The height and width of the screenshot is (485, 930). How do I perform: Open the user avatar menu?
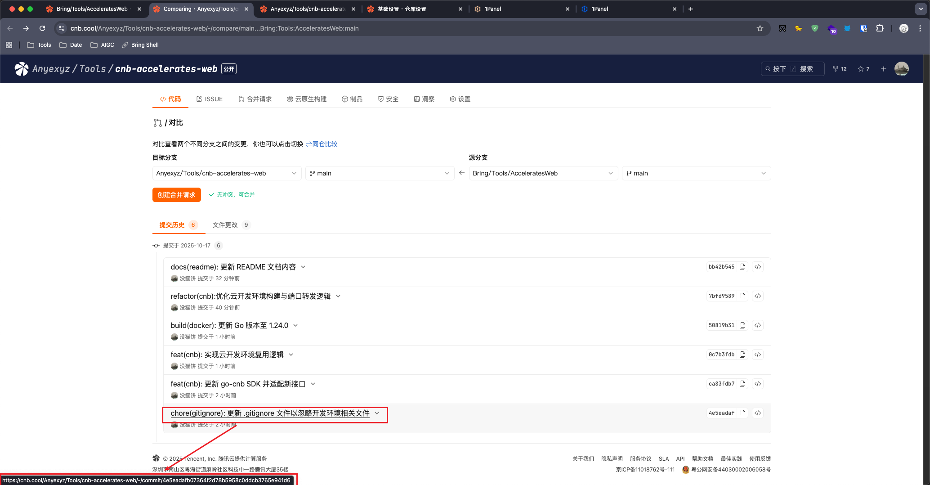point(902,68)
